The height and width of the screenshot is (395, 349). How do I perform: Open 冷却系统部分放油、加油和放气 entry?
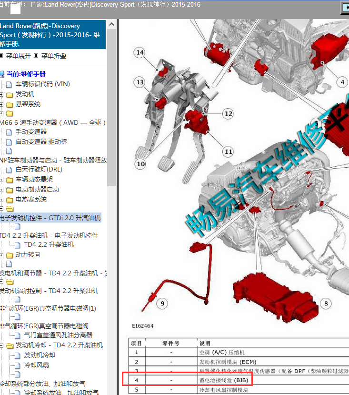tap(42, 384)
